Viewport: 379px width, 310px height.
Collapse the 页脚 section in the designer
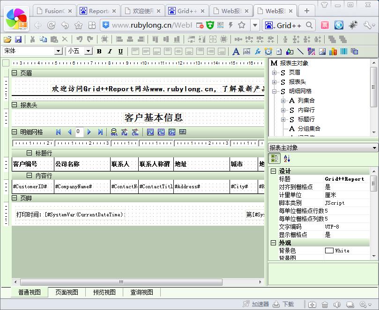click(x=15, y=198)
